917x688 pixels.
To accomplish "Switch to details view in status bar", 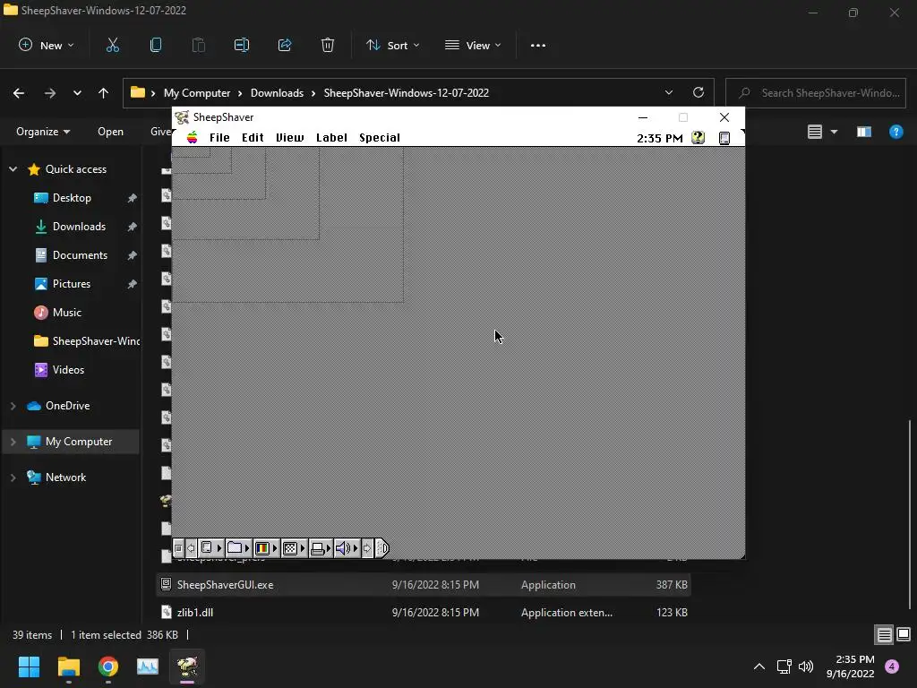I will pyautogui.click(x=884, y=635).
